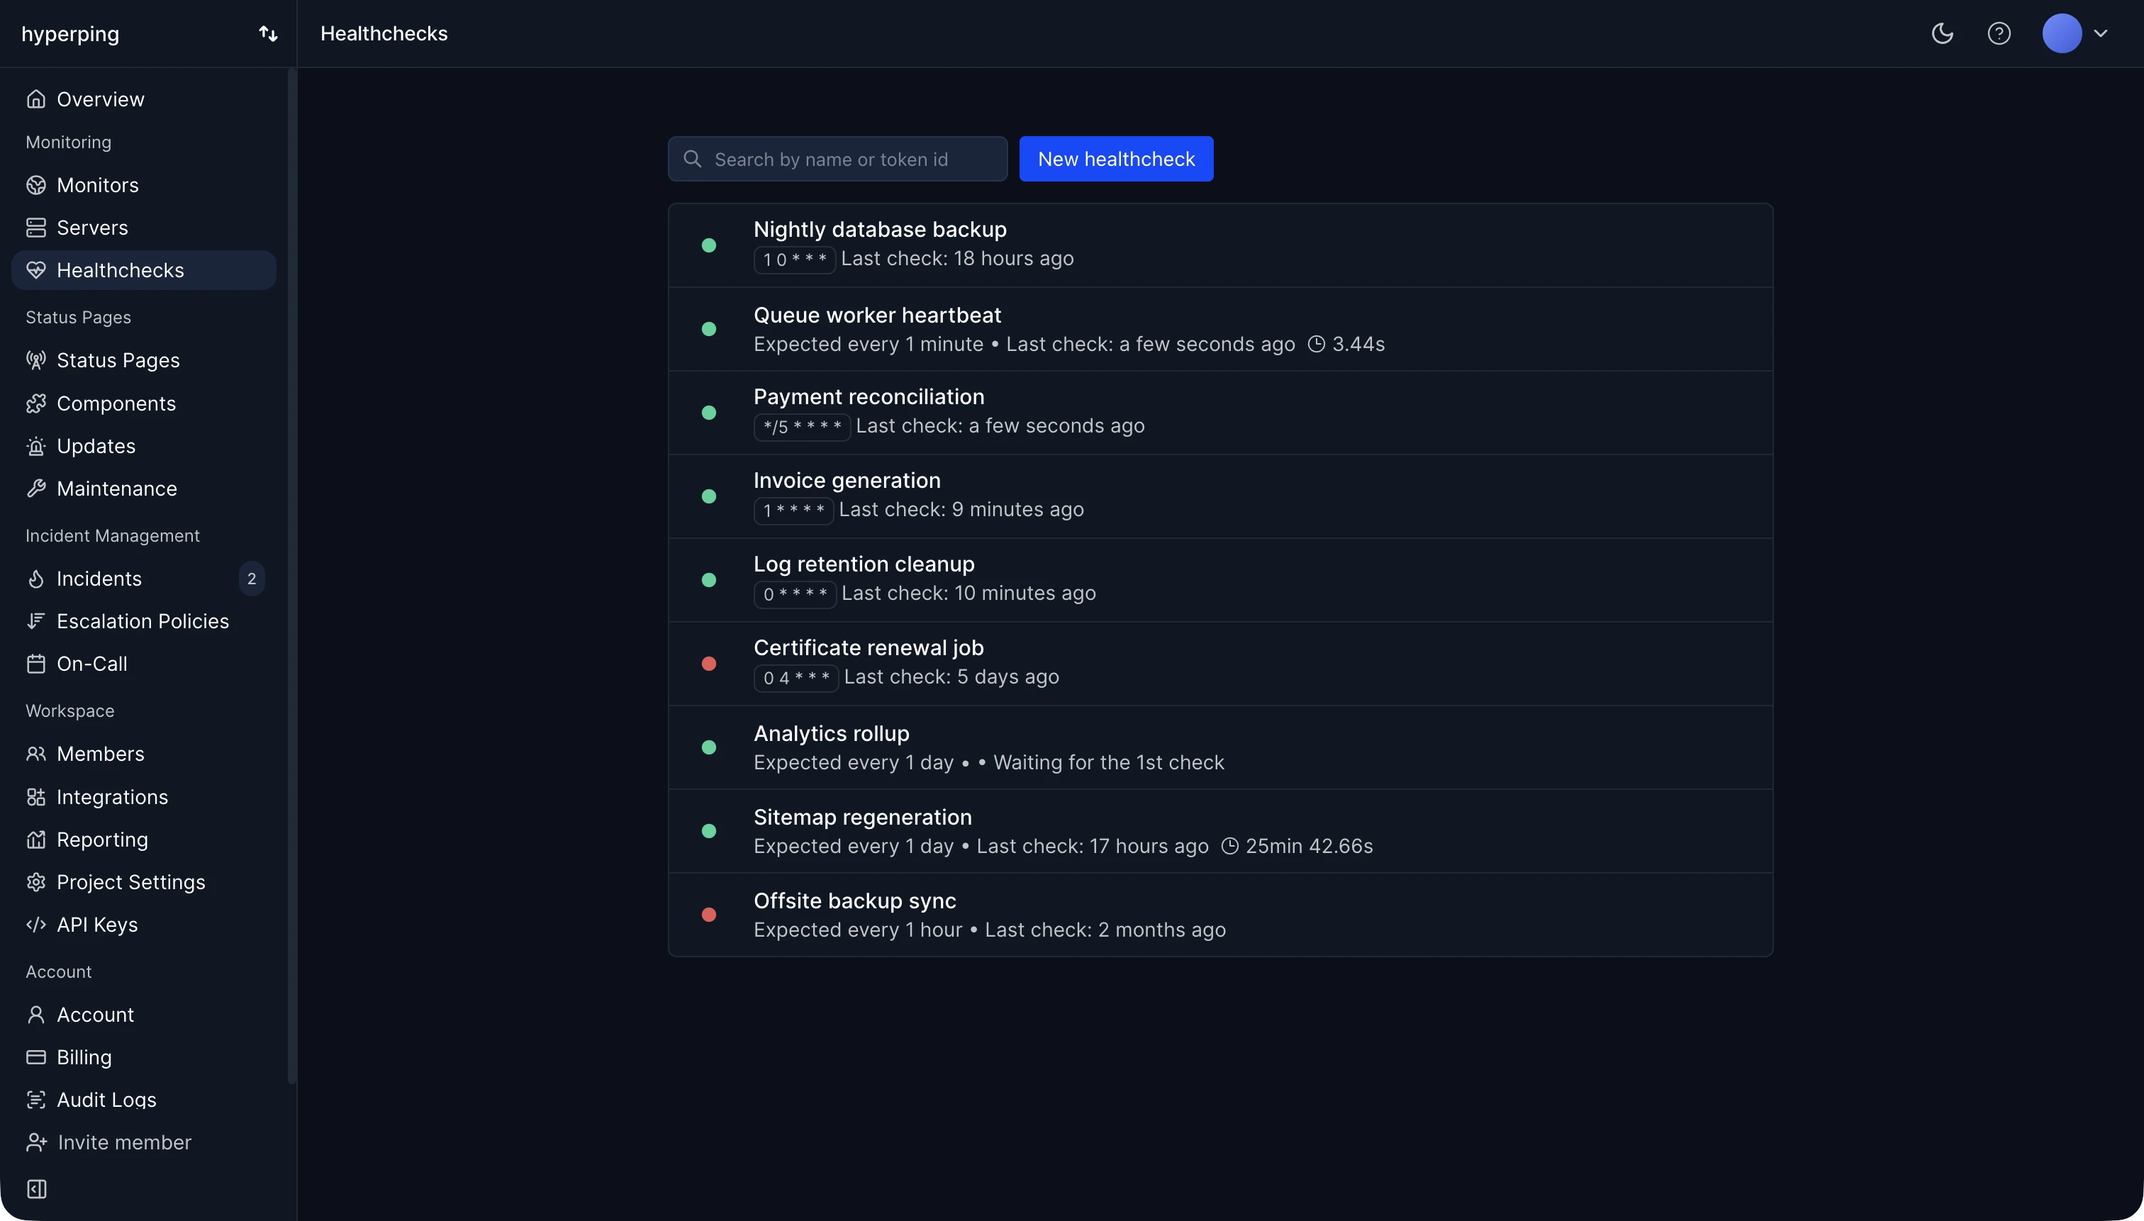The width and height of the screenshot is (2144, 1221).
Task: Click the Account person icon
Action: pos(36,1015)
